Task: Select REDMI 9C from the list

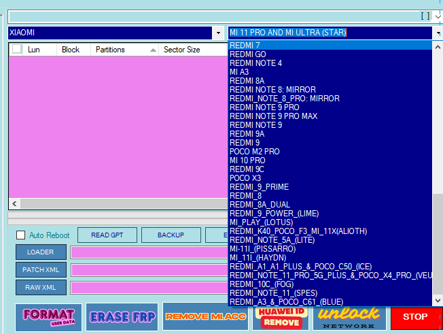Action: pyautogui.click(x=330, y=169)
